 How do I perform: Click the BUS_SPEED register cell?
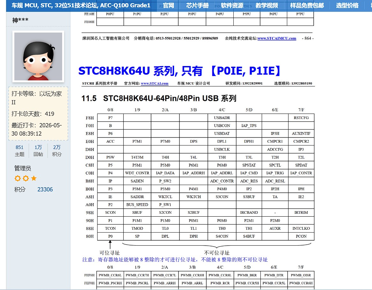point(137,204)
